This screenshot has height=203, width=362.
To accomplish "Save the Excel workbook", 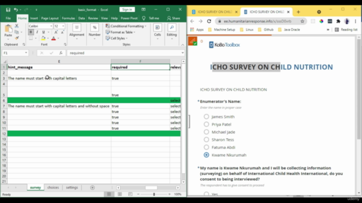I will [8, 10].
